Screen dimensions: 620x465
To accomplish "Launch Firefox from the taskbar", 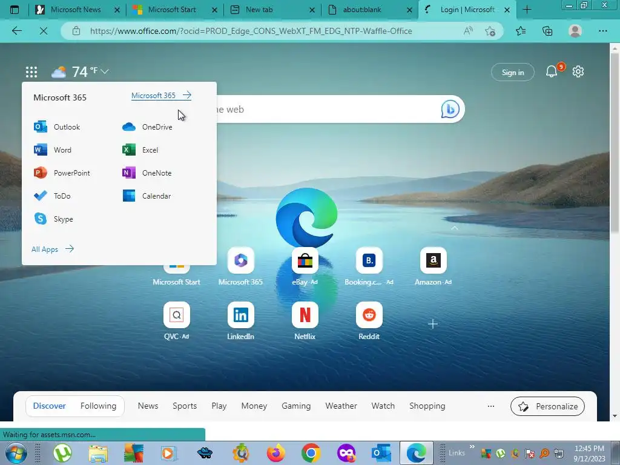I will [x=275, y=453].
